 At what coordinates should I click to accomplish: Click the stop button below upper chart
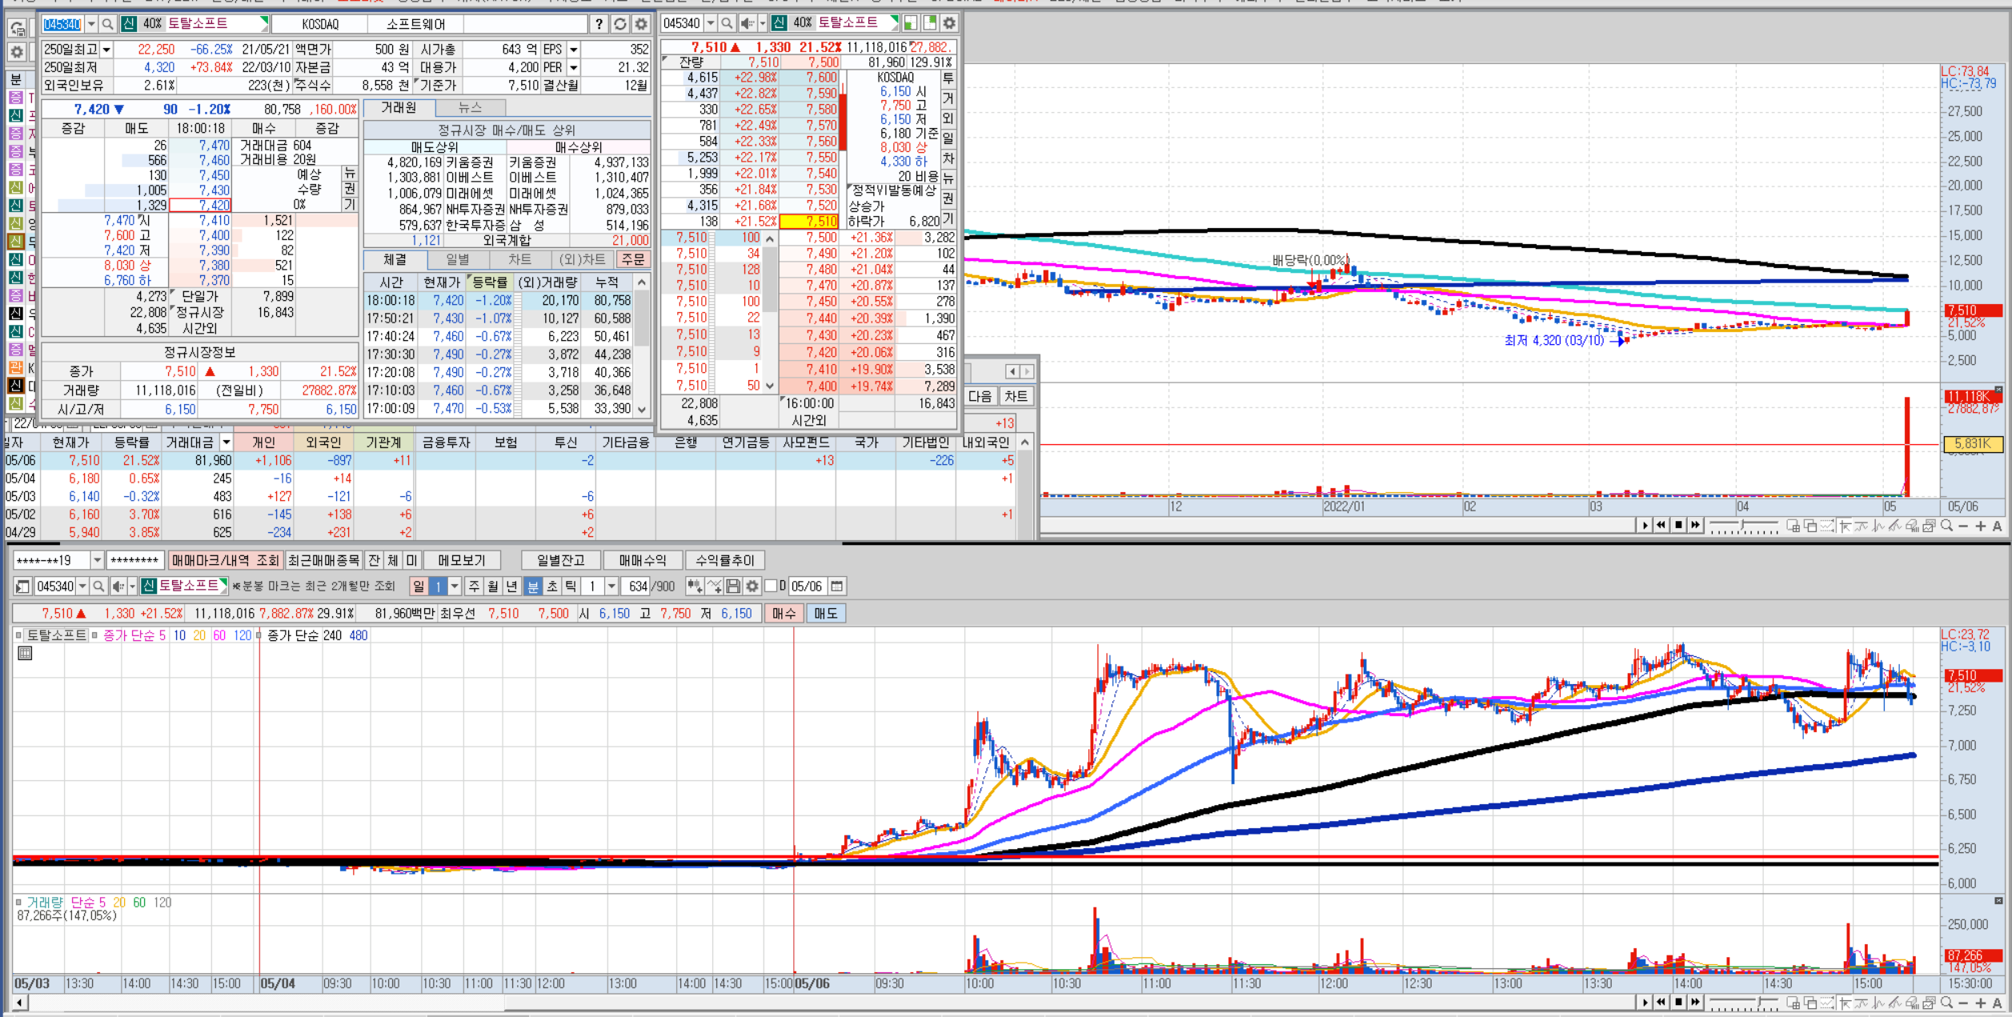tap(1678, 525)
